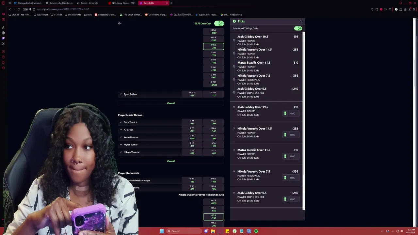Image resolution: width=418 pixels, height=235 pixels.
Task: Select O 11.5 -310 alt points option
Action: pos(213,46)
